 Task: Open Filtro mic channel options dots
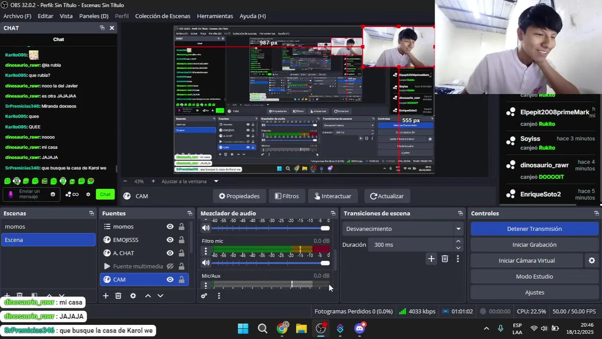(206, 251)
